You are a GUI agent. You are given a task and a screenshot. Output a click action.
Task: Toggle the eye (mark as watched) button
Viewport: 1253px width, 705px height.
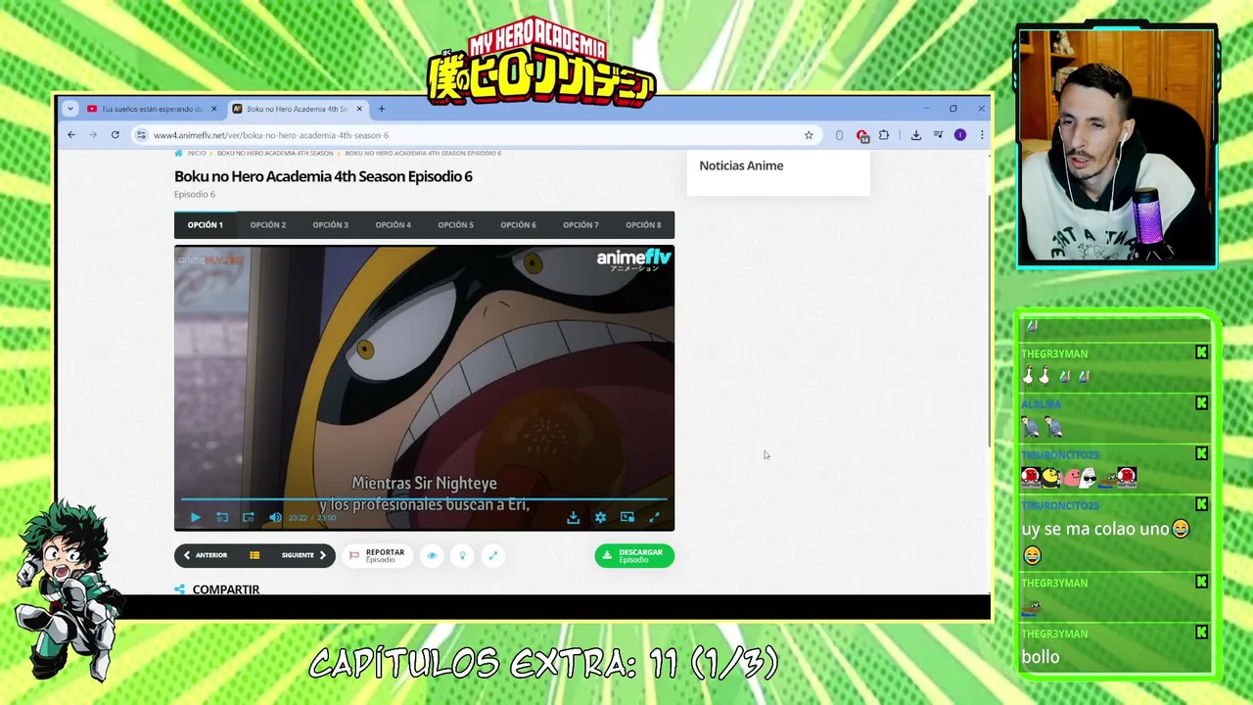click(x=432, y=555)
